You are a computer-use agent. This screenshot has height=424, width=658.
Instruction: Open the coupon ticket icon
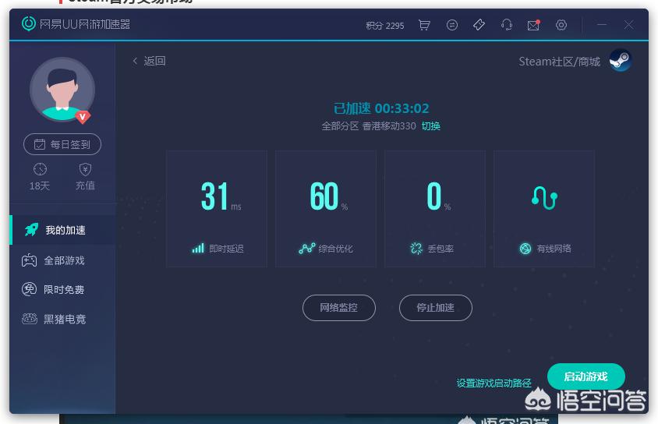[x=479, y=25]
